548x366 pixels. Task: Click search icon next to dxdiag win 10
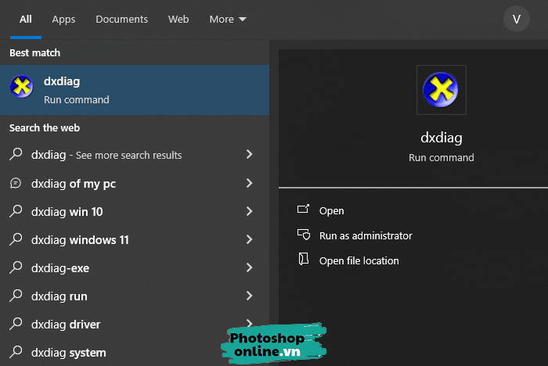[16, 212]
